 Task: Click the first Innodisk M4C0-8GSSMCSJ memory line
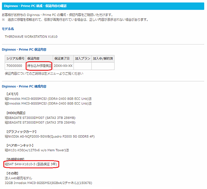(48, 99)
